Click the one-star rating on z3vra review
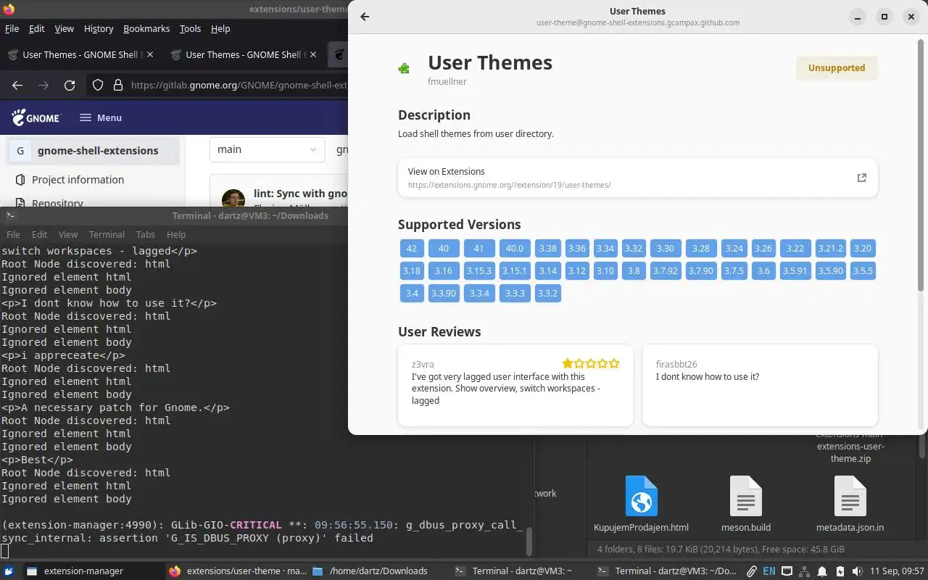Viewport: 928px width, 580px height. coord(591,363)
